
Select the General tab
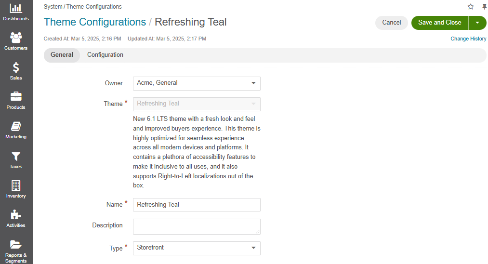[62, 55]
